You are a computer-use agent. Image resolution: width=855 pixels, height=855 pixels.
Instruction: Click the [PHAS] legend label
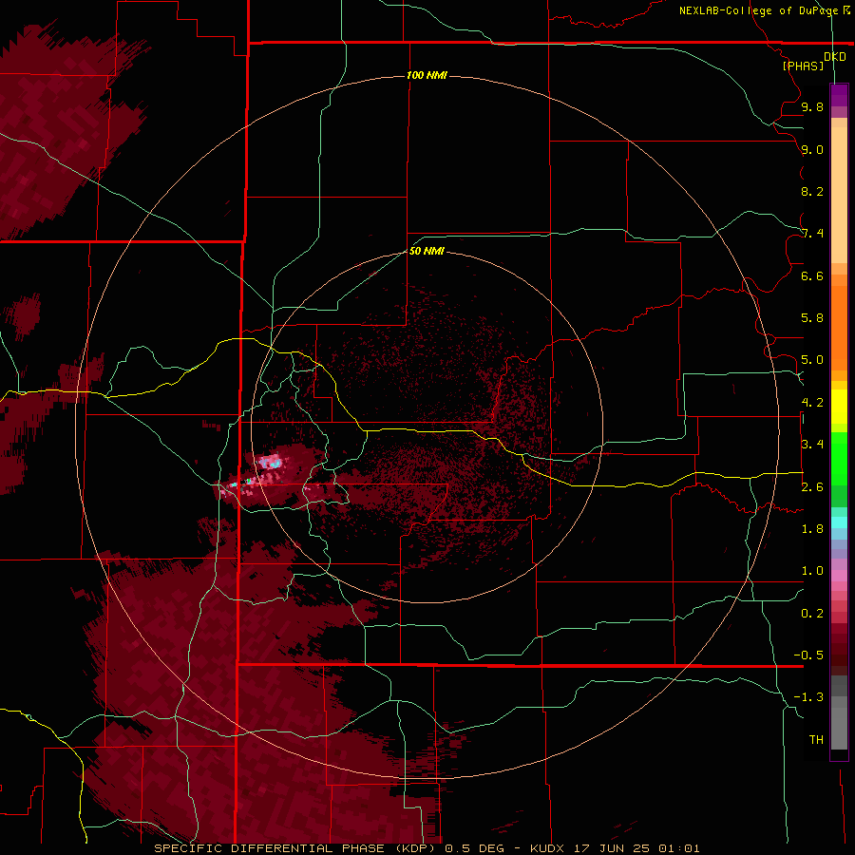tap(803, 66)
